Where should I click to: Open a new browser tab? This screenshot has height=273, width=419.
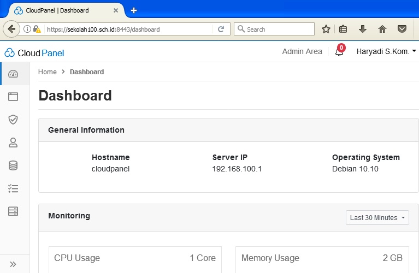(x=134, y=10)
